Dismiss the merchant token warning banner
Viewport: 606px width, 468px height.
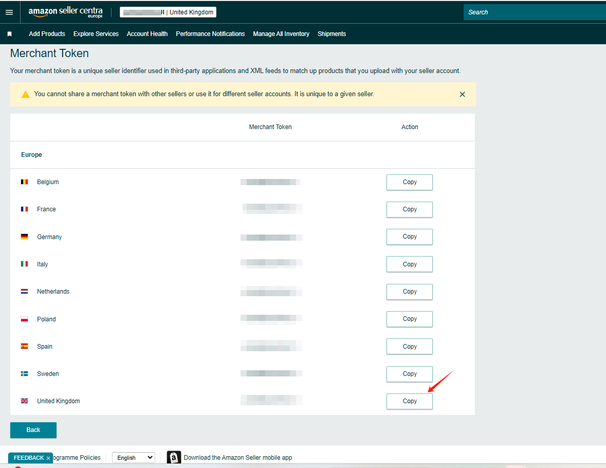pos(462,95)
